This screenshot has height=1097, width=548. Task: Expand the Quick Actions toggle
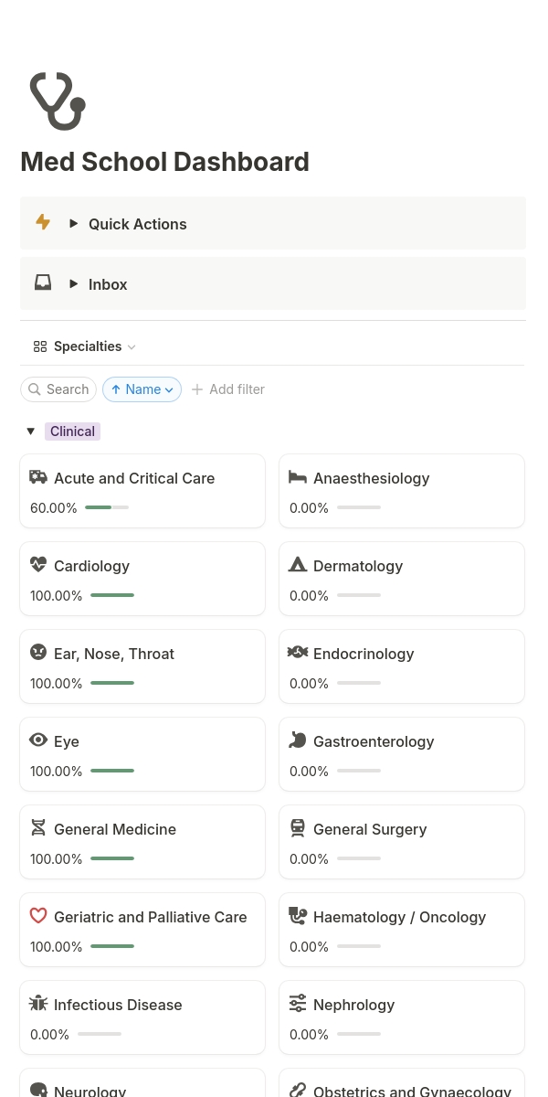(x=74, y=223)
